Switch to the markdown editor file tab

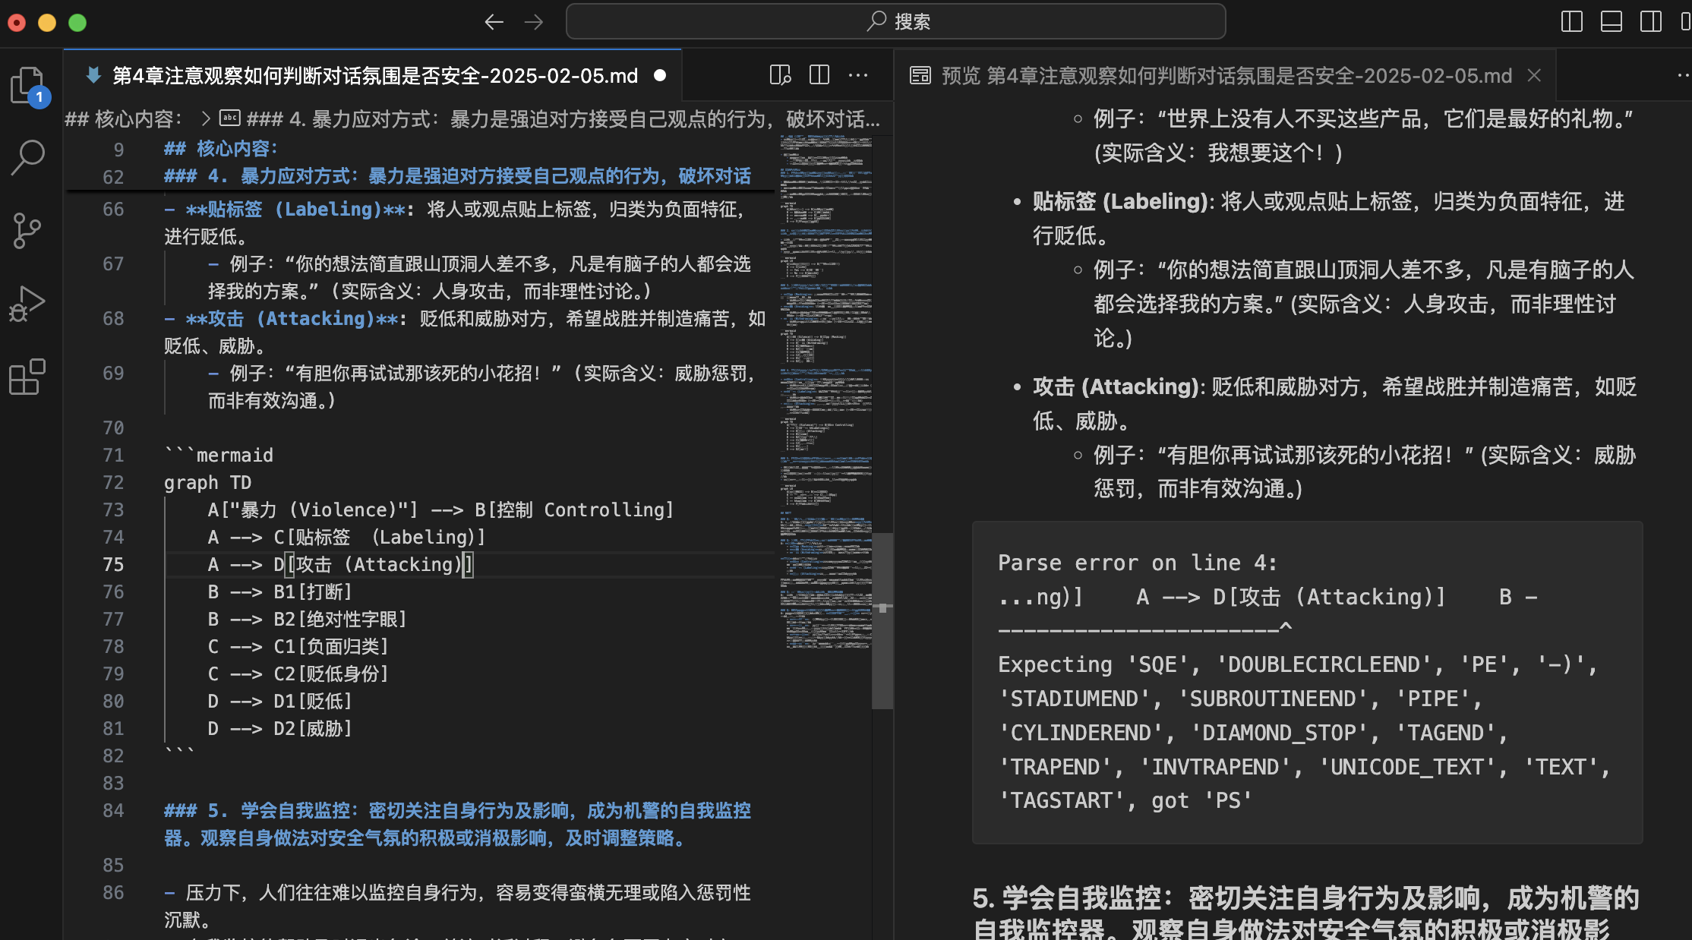pos(374,75)
